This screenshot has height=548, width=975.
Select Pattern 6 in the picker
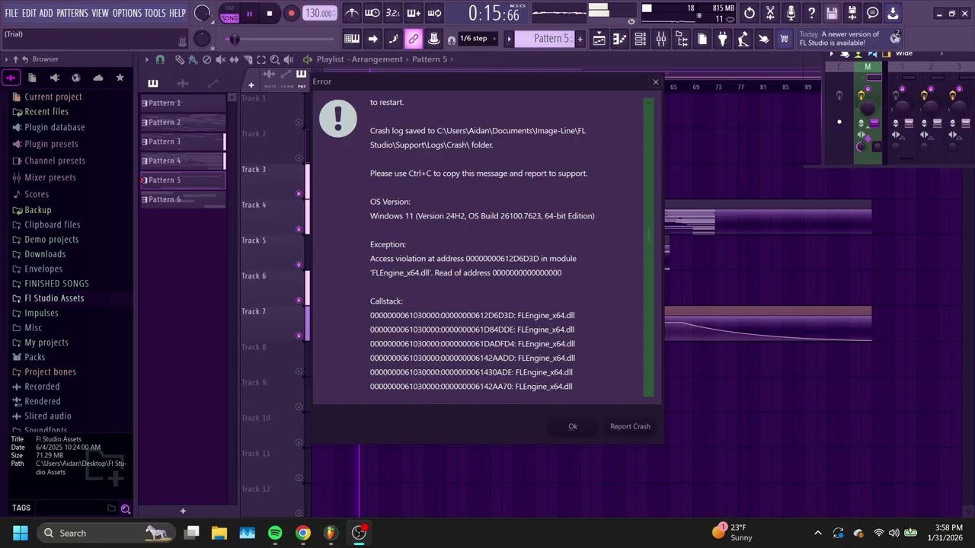tap(183, 199)
